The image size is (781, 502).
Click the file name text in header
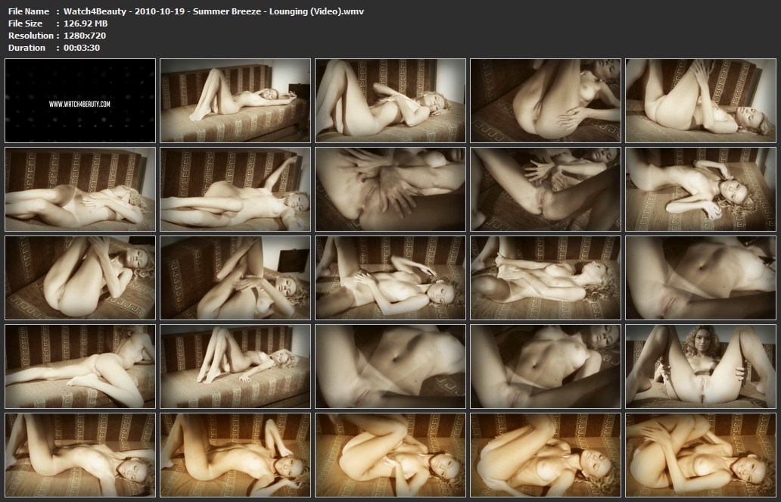point(213,11)
